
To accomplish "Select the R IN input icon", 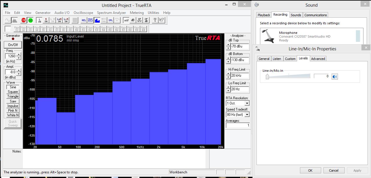I will pos(46,20).
